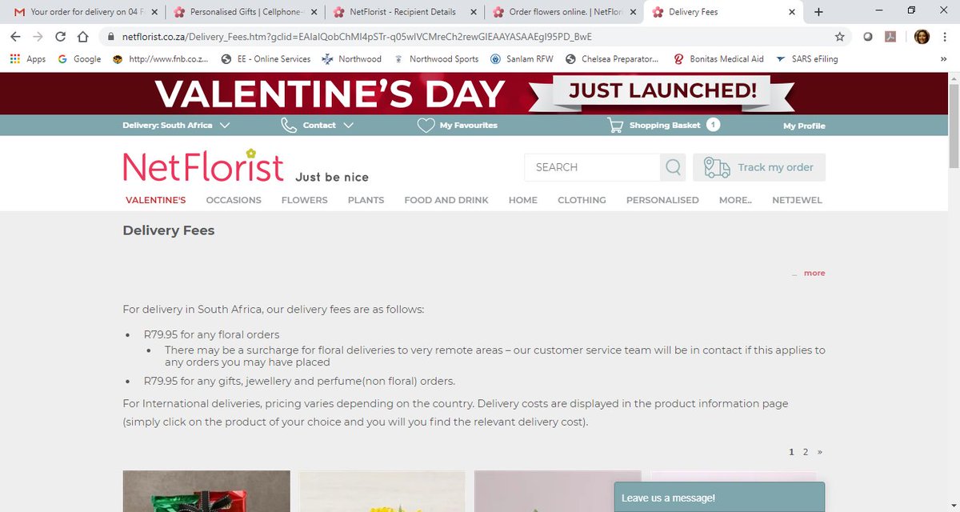Open Bonitas Medical Aid bookmark
Screen dimensions: 960x512
[718, 59]
